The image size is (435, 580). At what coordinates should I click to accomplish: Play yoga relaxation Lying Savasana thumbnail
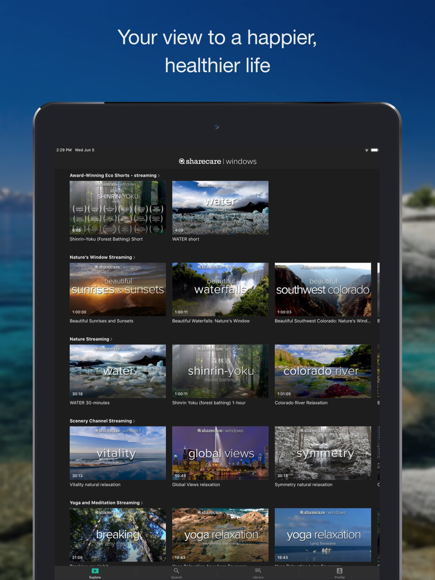(323, 535)
